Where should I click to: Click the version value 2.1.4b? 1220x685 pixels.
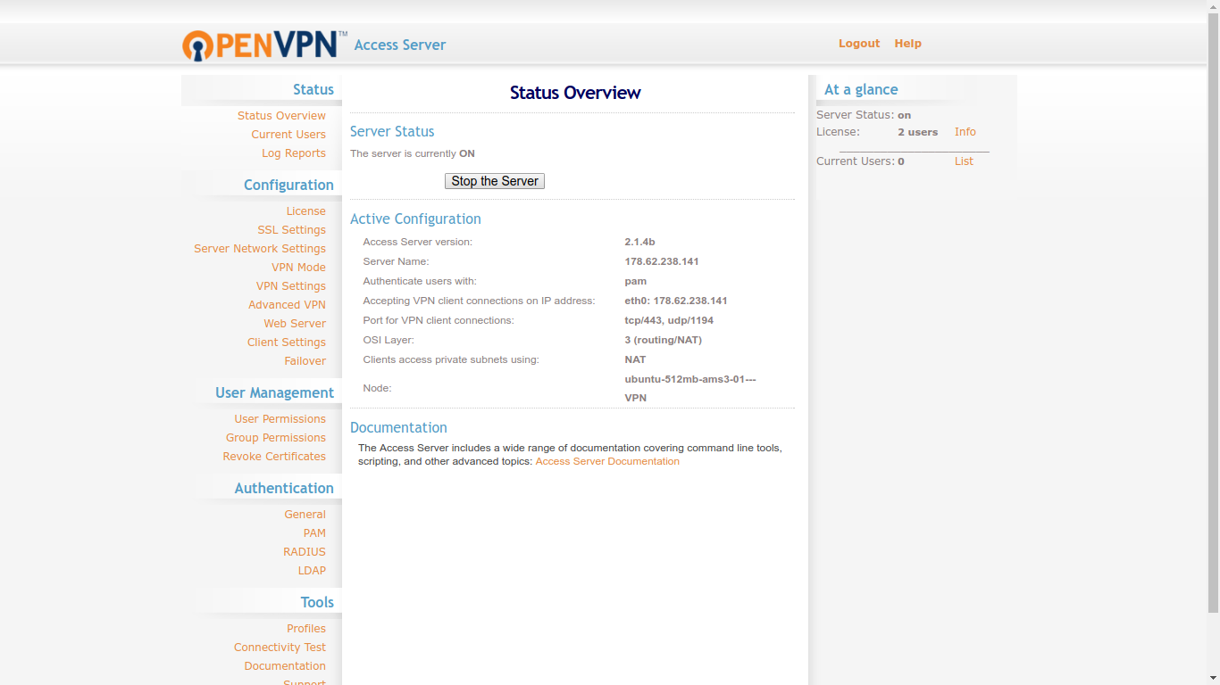640,243
